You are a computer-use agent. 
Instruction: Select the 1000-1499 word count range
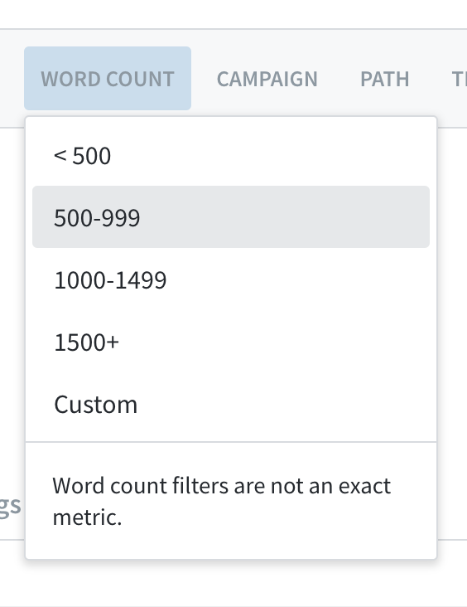coord(231,279)
